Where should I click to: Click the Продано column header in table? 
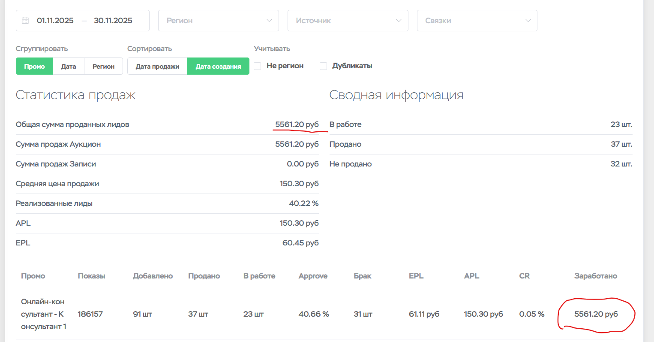click(204, 276)
